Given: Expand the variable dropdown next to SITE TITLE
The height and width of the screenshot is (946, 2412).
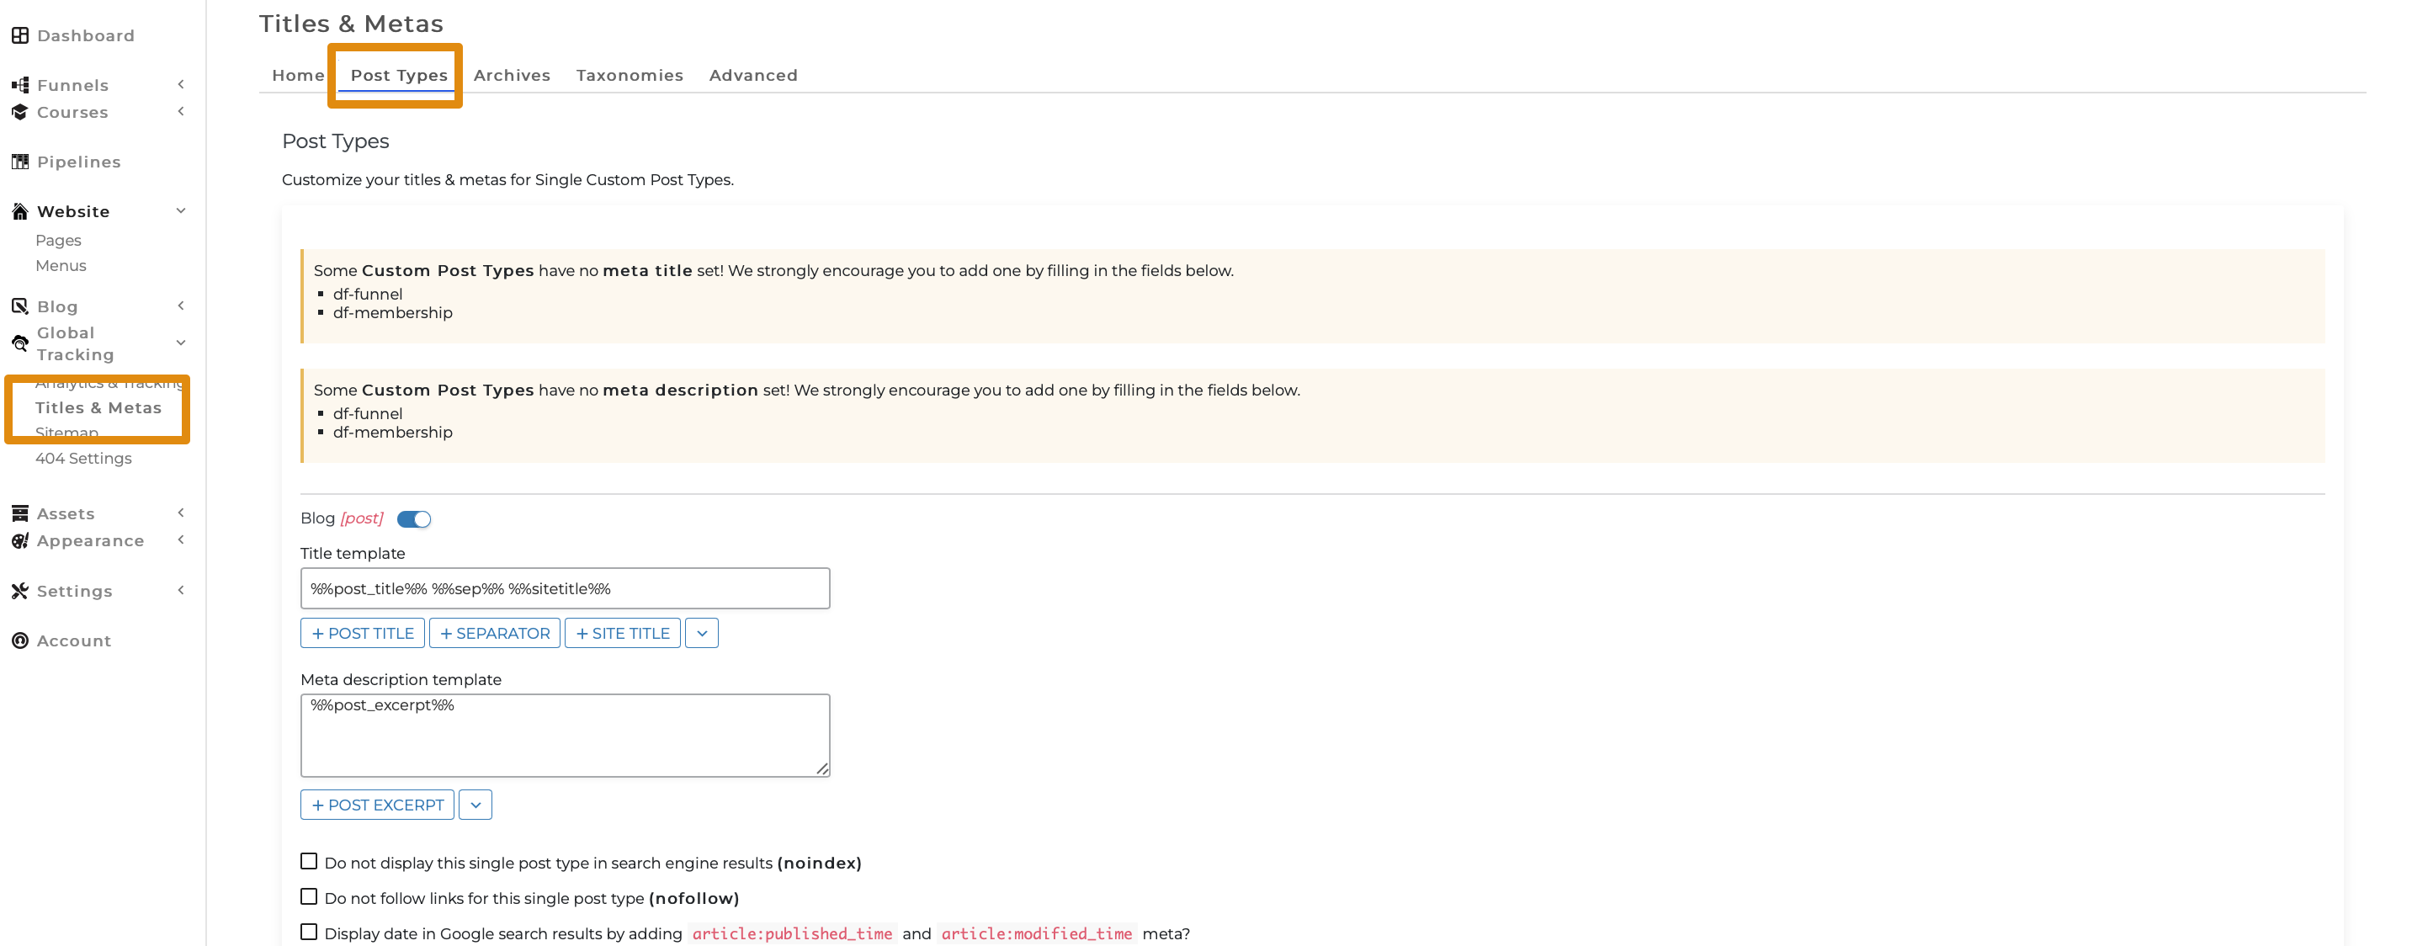Looking at the screenshot, I should click(701, 632).
